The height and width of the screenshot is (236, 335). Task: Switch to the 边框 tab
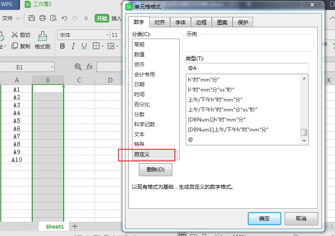coord(201,23)
